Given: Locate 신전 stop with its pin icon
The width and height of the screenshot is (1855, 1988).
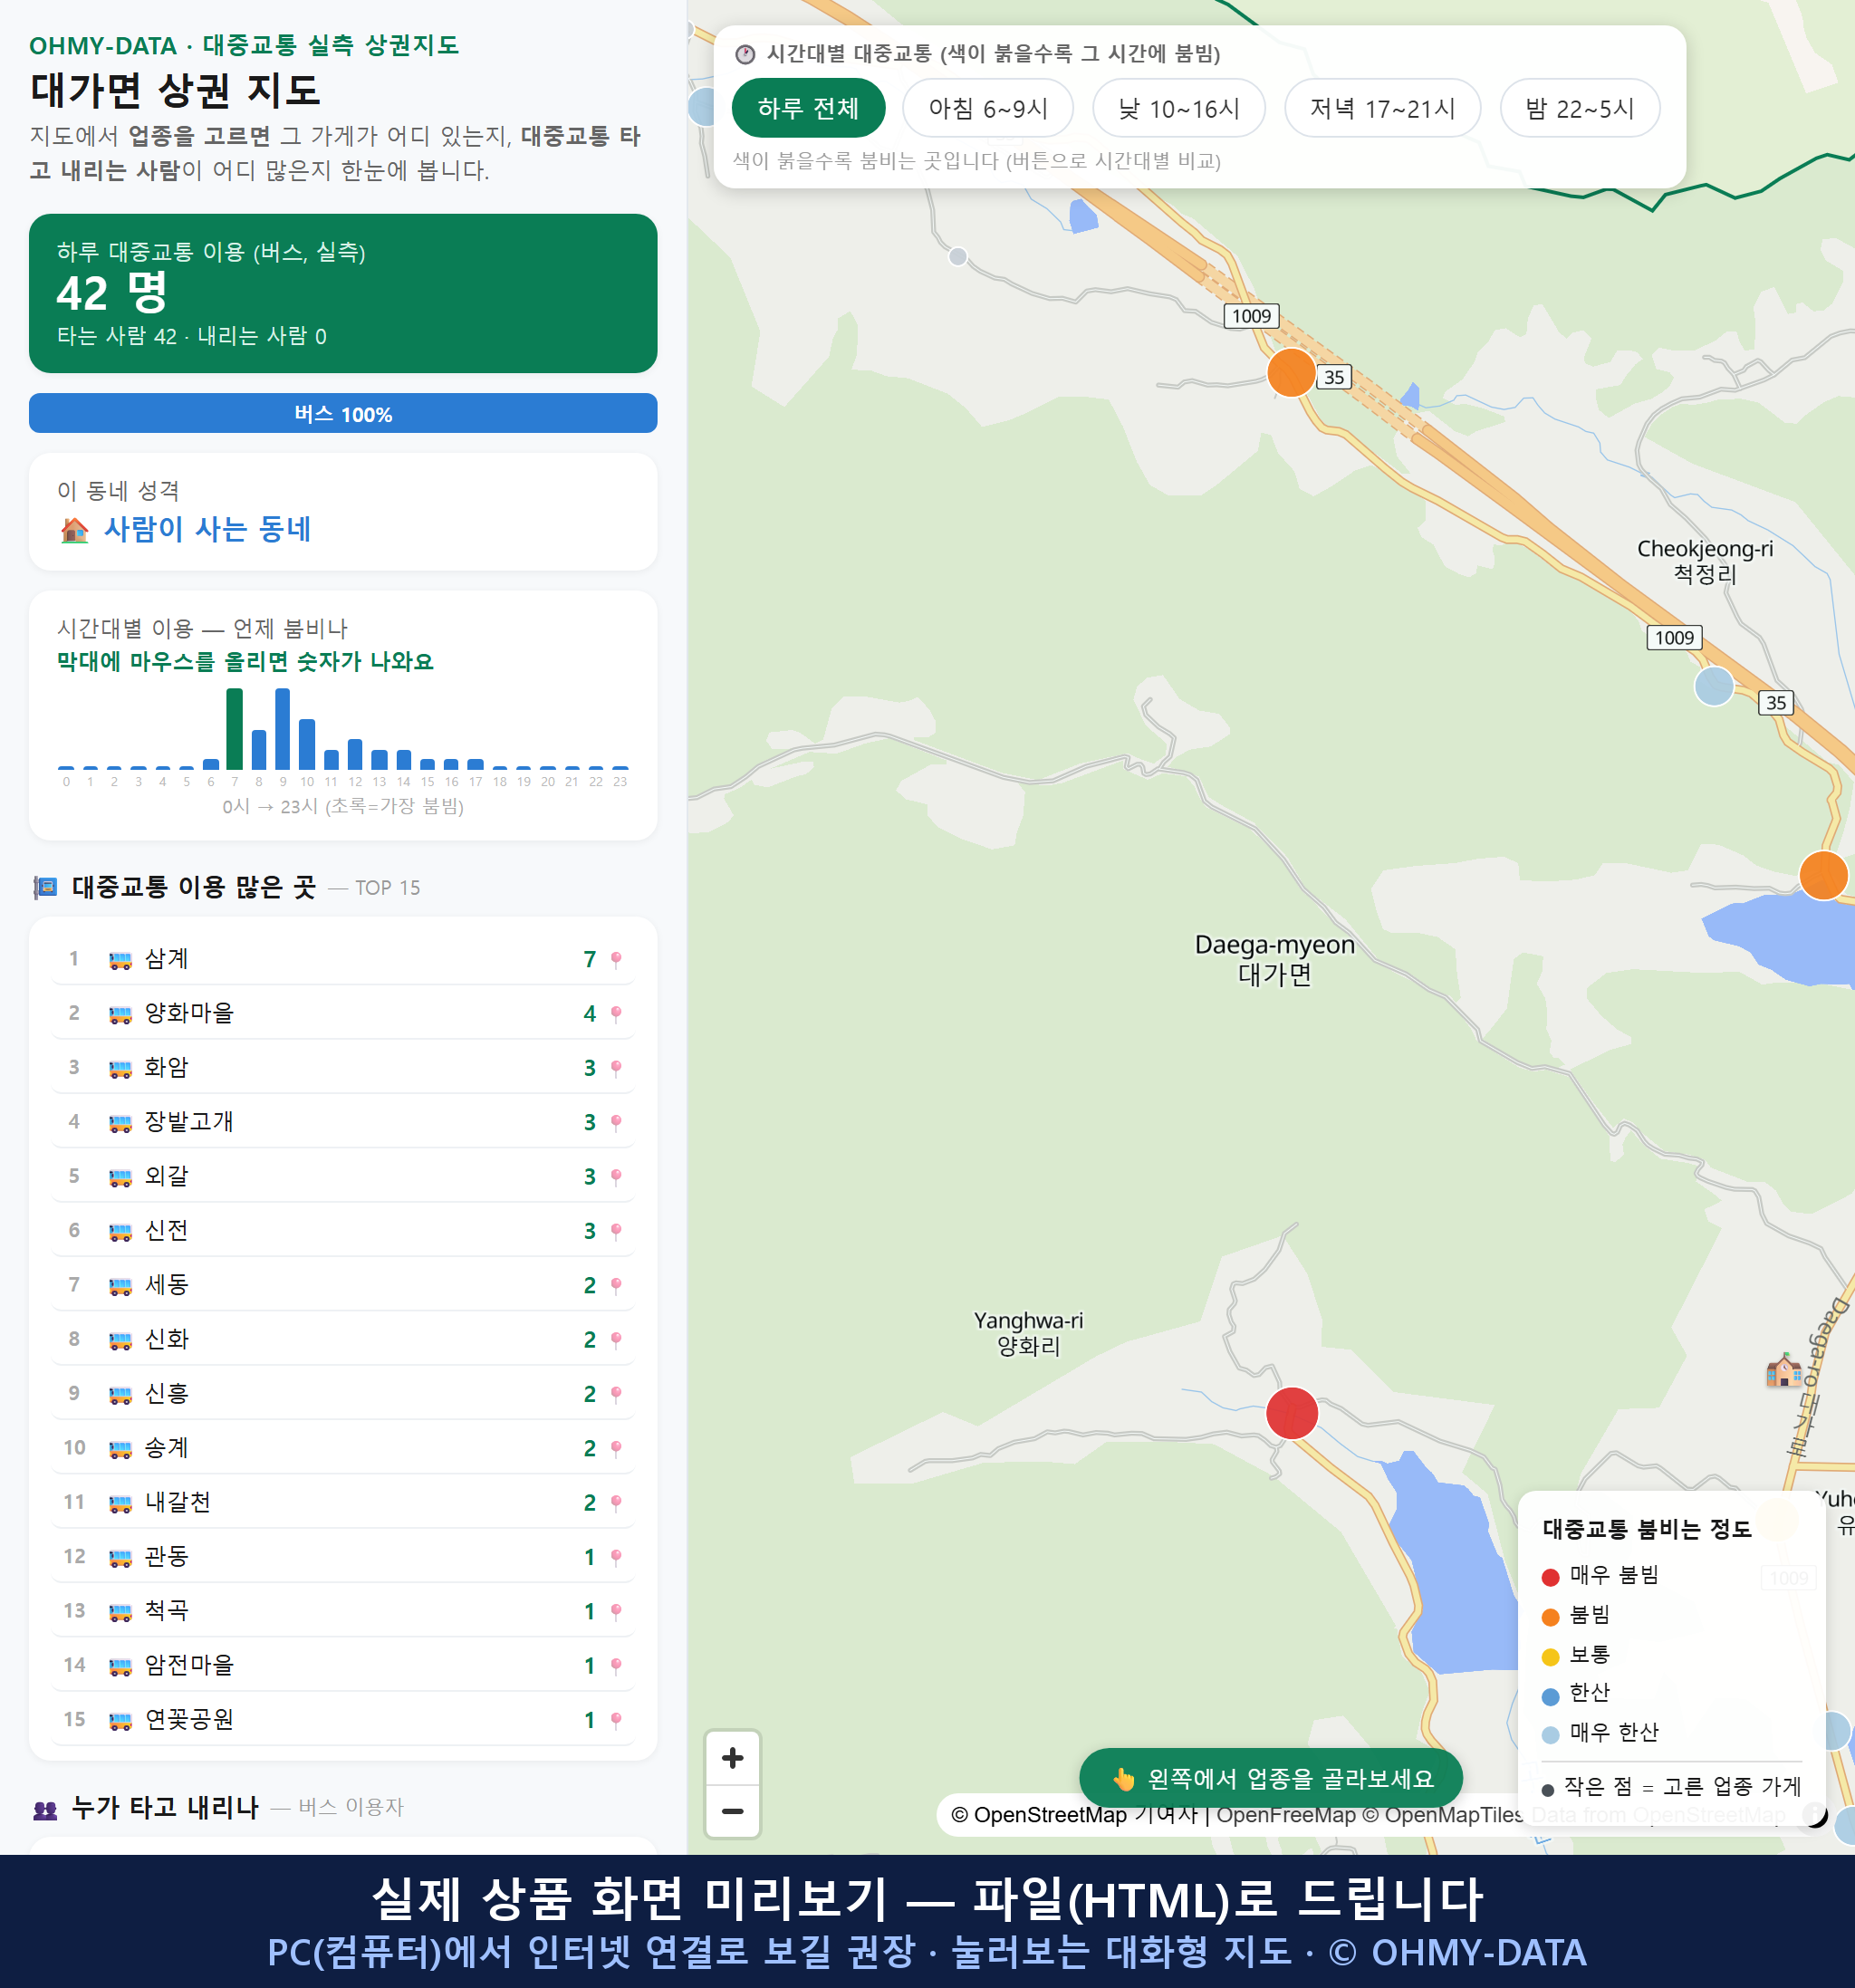Looking at the screenshot, I should point(615,1231).
